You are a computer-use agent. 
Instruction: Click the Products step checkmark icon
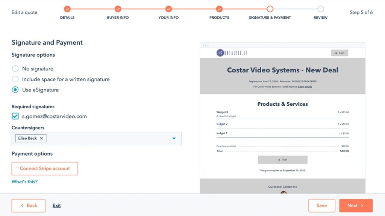click(x=219, y=8)
